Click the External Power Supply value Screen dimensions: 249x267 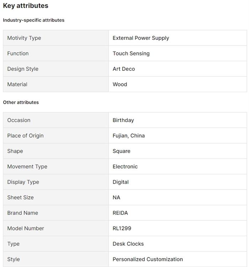pyautogui.click(x=141, y=38)
